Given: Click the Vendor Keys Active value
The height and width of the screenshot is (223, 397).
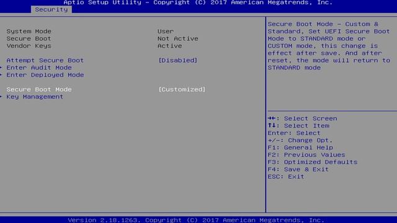Looking at the screenshot, I should [x=169, y=46].
